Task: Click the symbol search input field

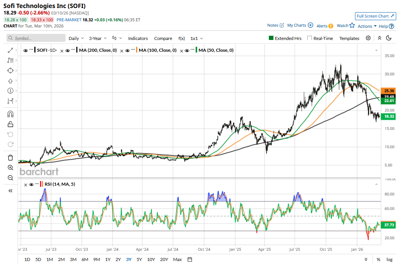Action: pyautogui.click(x=37, y=38)
